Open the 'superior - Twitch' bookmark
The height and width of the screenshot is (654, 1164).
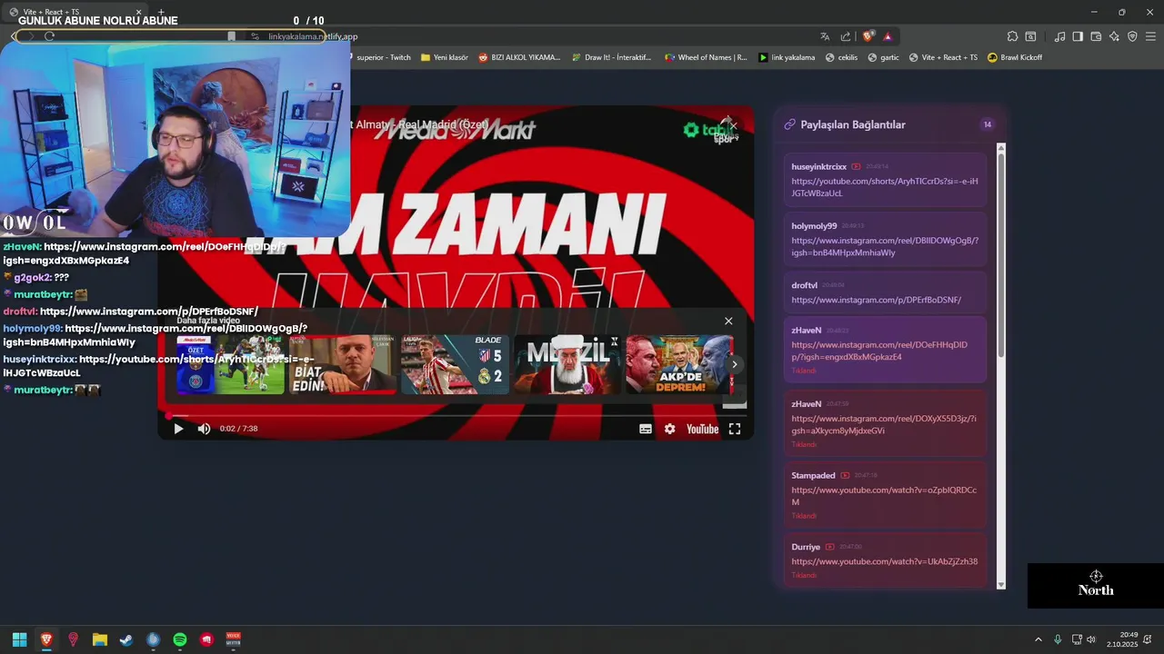click(x=383, y=57)
